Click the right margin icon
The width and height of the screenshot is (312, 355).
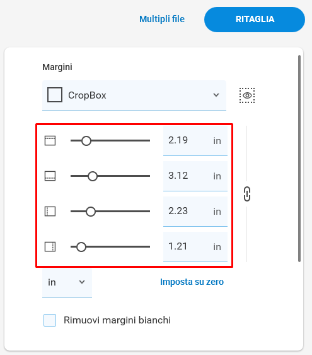[x=50, y=246]
